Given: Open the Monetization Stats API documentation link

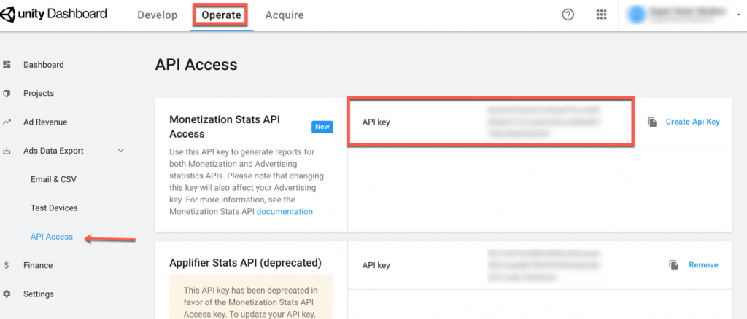Looking at the screenshot, I should point(285,211).
